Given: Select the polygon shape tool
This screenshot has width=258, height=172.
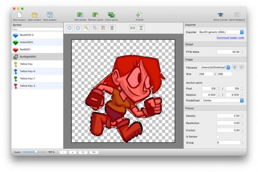Looking at the screenshot, I should (78, 28).
